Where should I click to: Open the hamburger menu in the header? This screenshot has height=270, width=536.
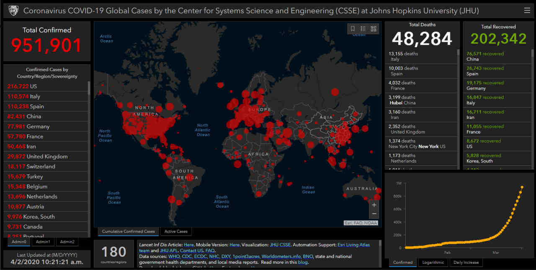pos(527,10)
